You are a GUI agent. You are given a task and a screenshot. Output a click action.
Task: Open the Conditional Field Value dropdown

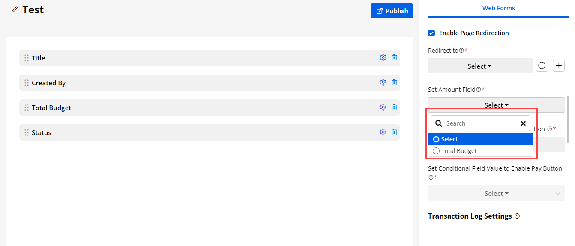click(496, 194)
